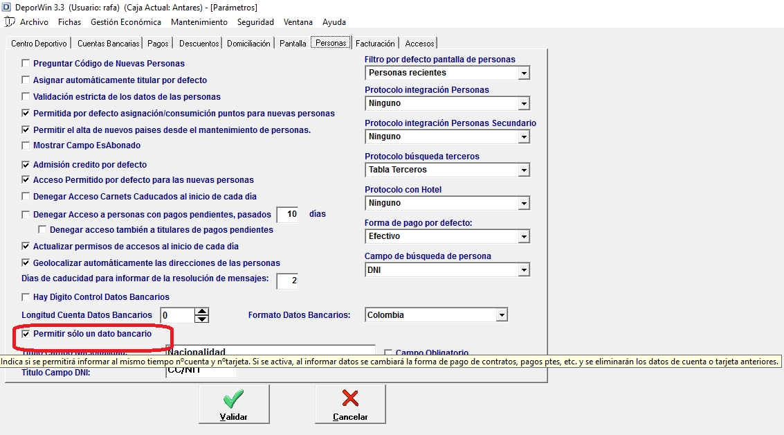The width and height of the screenshot is (784, 435).
Task: Uncheck Permitir sólo un dato bancario
Action: 26,334
